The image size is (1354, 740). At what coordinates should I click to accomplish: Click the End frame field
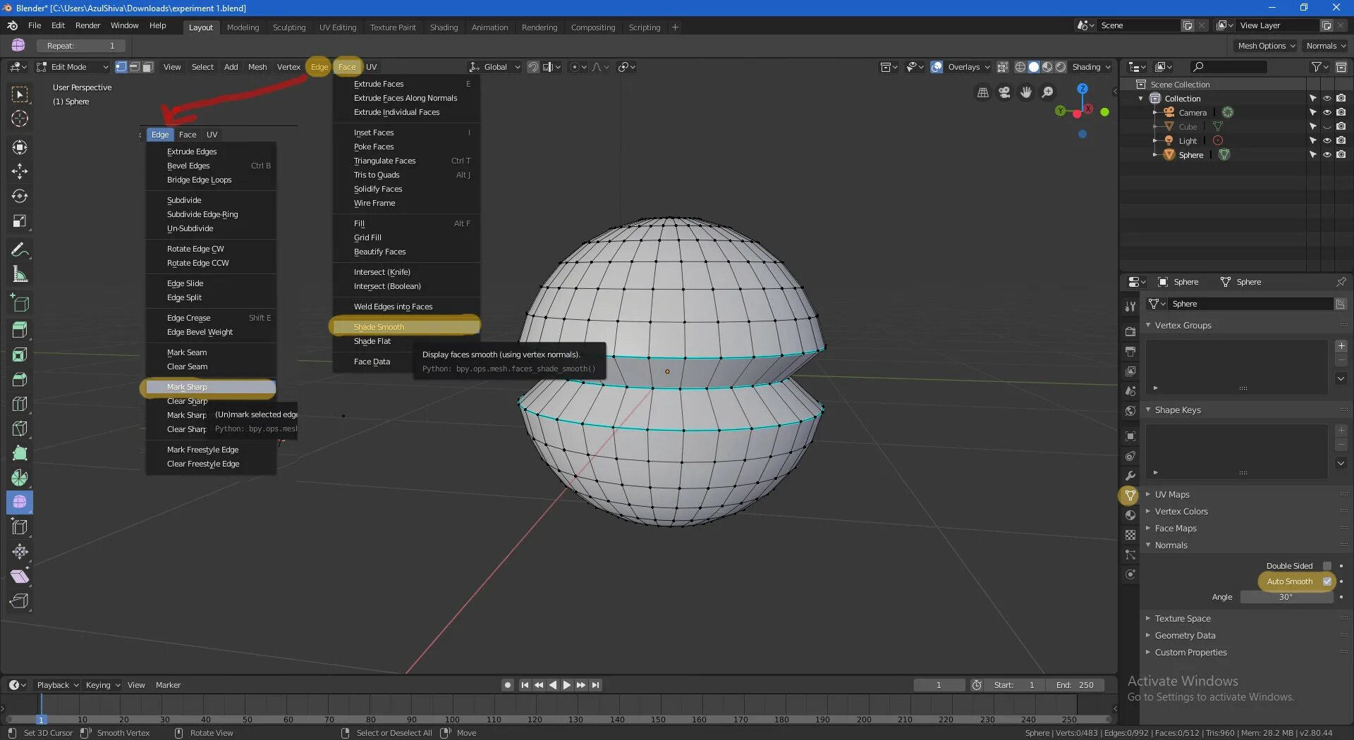pyautogui.click(x=1075, y=685)
